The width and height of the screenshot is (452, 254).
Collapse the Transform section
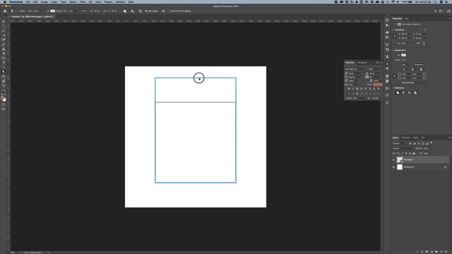click(x=393, y=30)
